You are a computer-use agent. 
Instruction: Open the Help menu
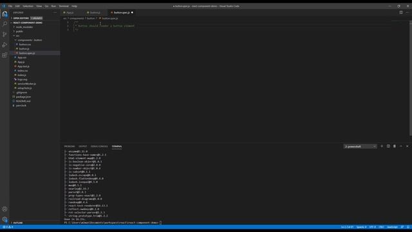[x=75, y=6]
